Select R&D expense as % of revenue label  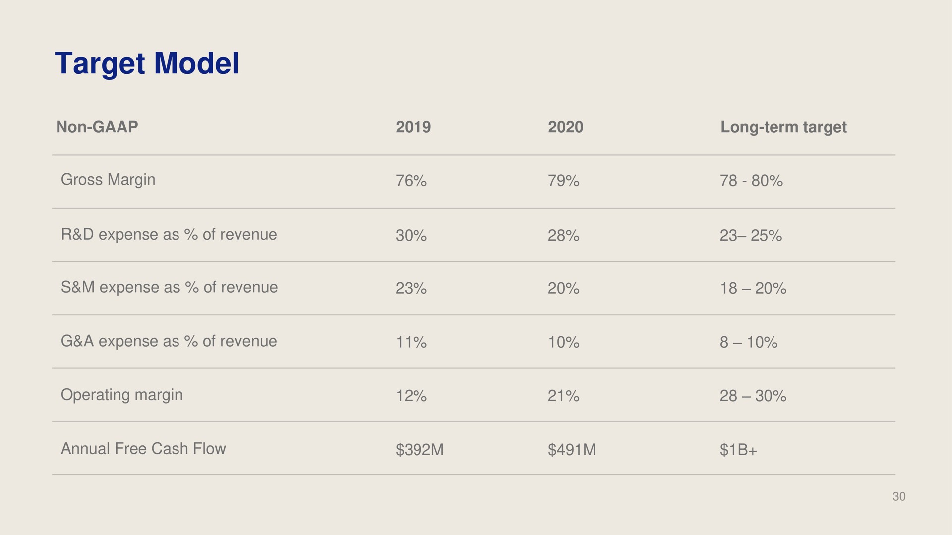coord(169,234)
